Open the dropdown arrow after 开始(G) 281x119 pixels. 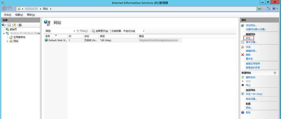click(x=91, y=31)
